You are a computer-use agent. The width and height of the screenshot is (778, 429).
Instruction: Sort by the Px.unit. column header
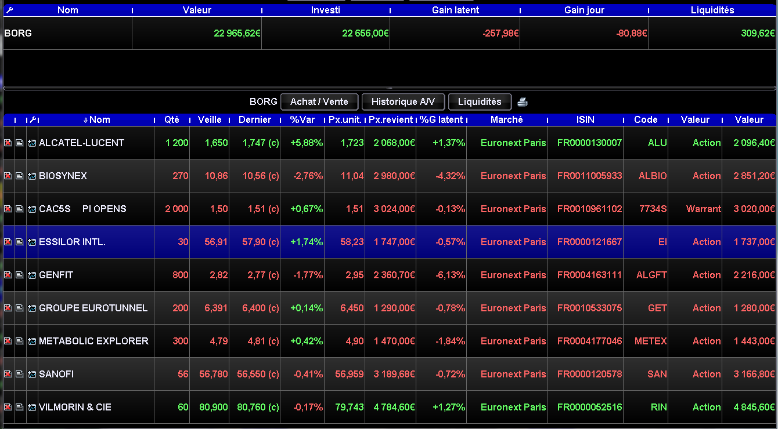click(345, 119)
